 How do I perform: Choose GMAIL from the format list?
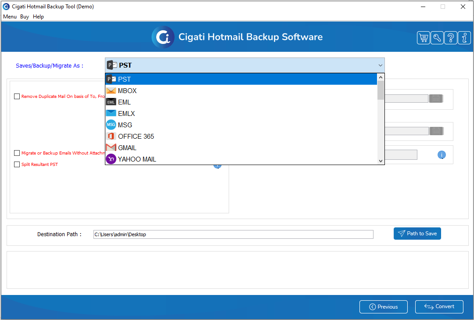241,148
